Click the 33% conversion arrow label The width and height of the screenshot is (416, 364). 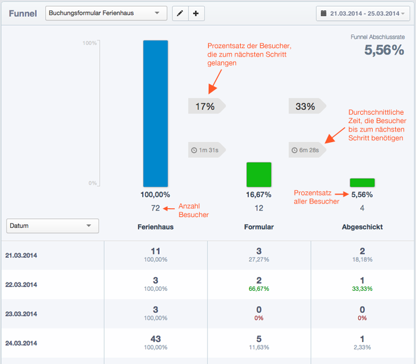tap(307, 106)
